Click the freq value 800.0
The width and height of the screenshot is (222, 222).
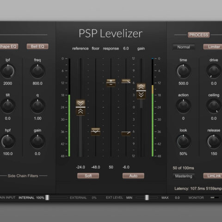point(37,83)
